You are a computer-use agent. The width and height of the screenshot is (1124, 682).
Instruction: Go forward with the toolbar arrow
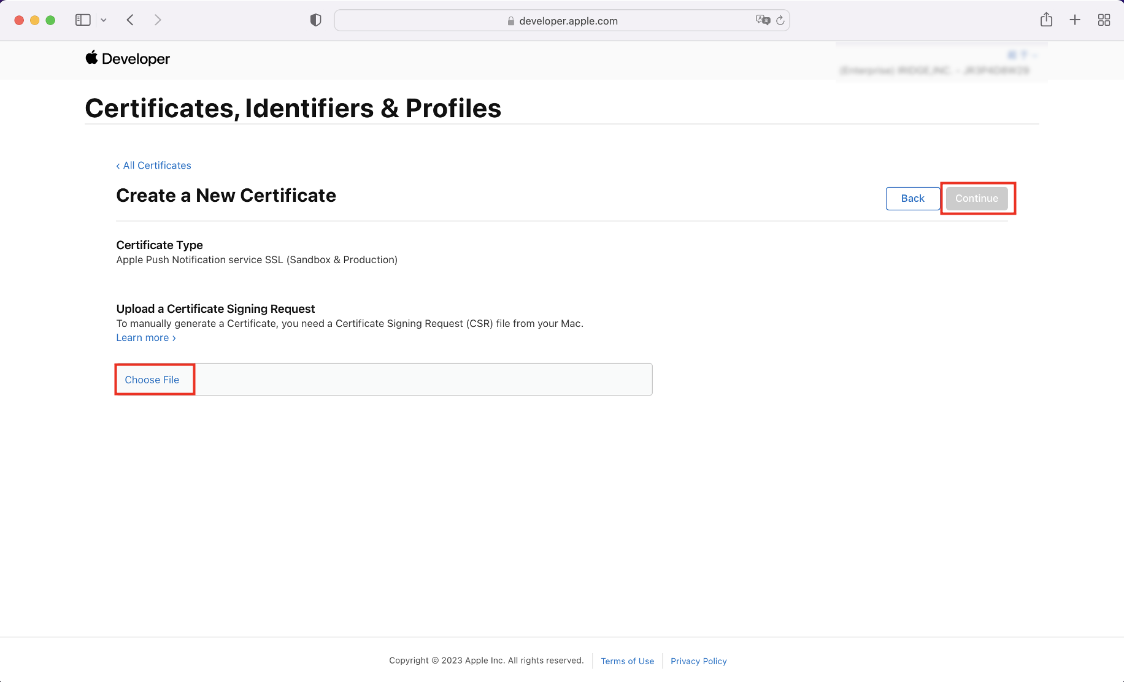tap(158, 20)
